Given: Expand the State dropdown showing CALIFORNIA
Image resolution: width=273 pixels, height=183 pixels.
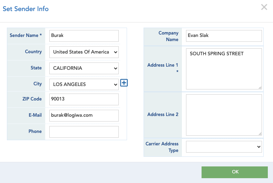Looking at the screenshot, I should point(84,68).
